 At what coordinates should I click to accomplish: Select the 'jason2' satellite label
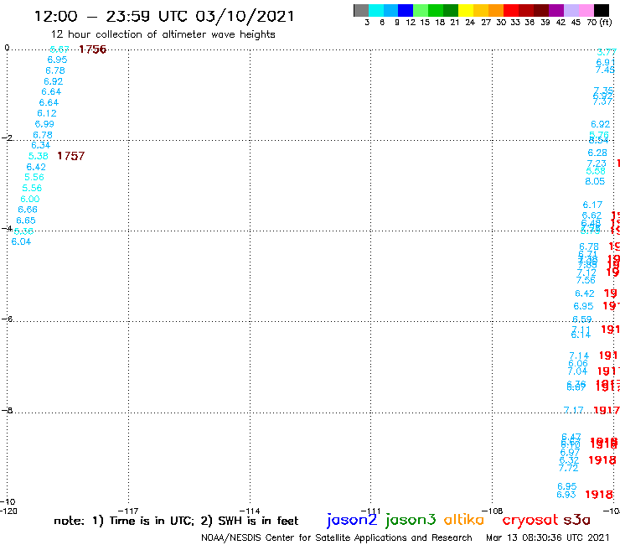point(352,520)
